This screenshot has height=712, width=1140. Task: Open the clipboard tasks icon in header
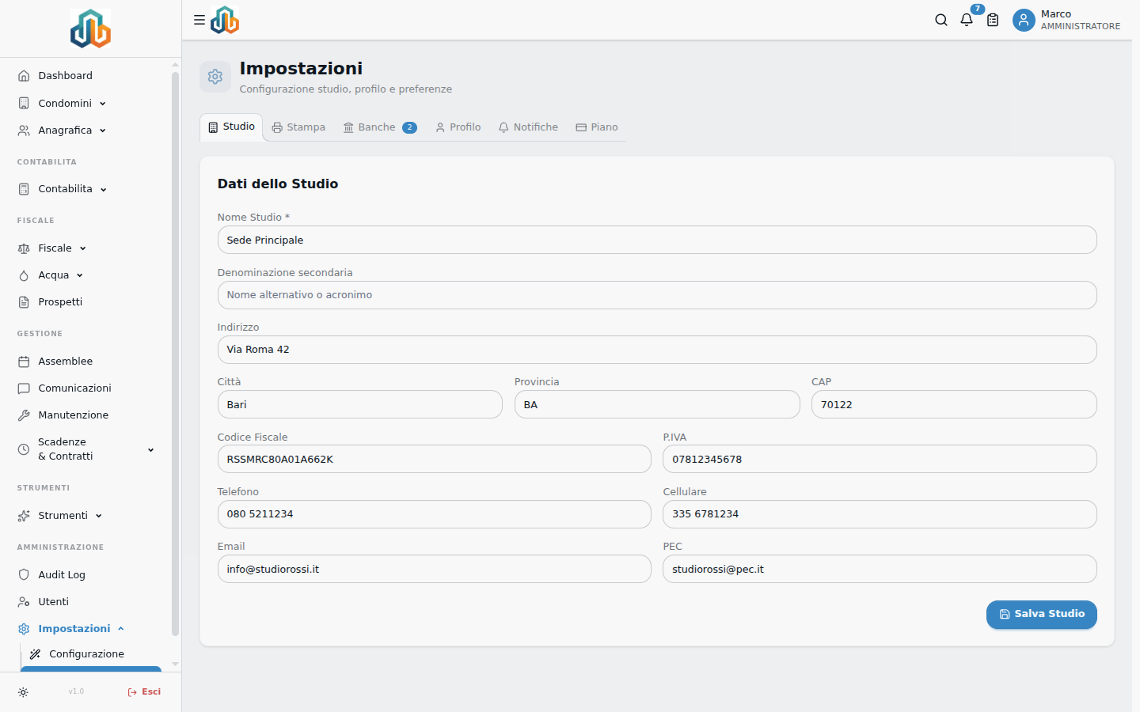pyautogui.click(x=993, y=20)
